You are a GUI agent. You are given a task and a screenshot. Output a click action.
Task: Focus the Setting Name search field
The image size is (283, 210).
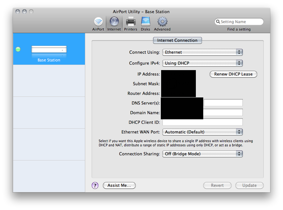tap(239, 22)
